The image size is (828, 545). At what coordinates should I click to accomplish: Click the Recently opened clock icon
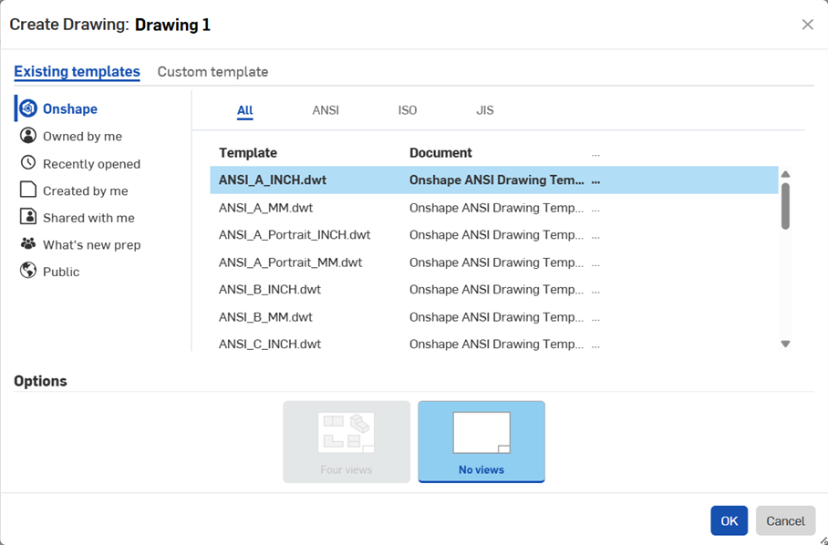point(28,163)
